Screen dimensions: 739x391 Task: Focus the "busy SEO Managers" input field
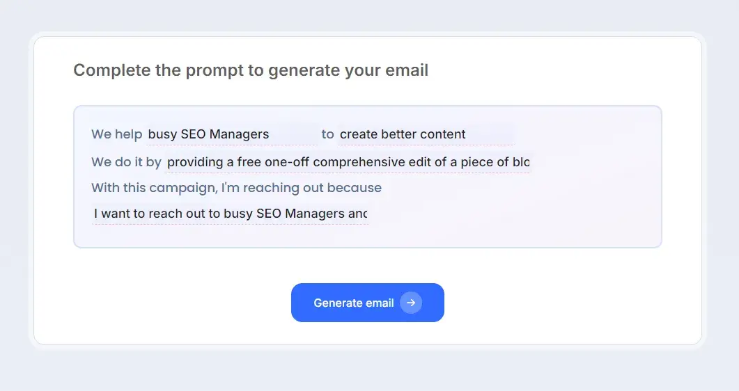click(232, 134)
